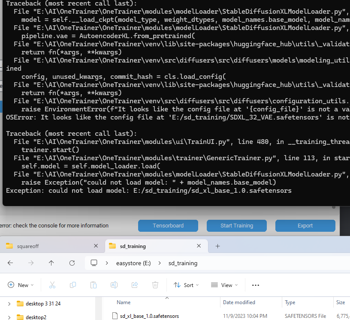Select the desktop 3 31 24 folder
The height and width of the screenshot is (320, 350).
coord(43,304)
